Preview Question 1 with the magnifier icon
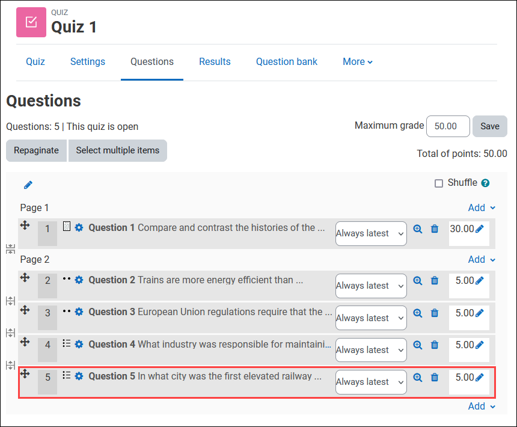The height and width of the screenshot is (427, 517). pos(418,229)
